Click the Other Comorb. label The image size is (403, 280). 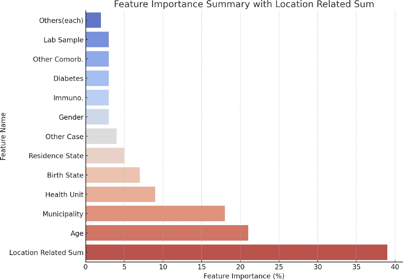[x=58, y=59]
